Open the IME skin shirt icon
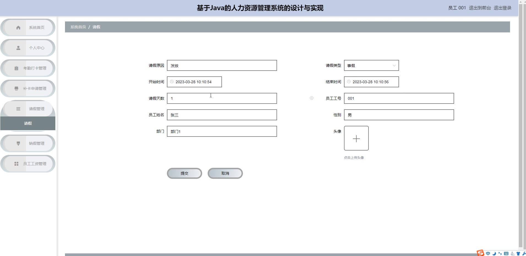The height and width of the screenshot is (256, 526). [518, 254]
